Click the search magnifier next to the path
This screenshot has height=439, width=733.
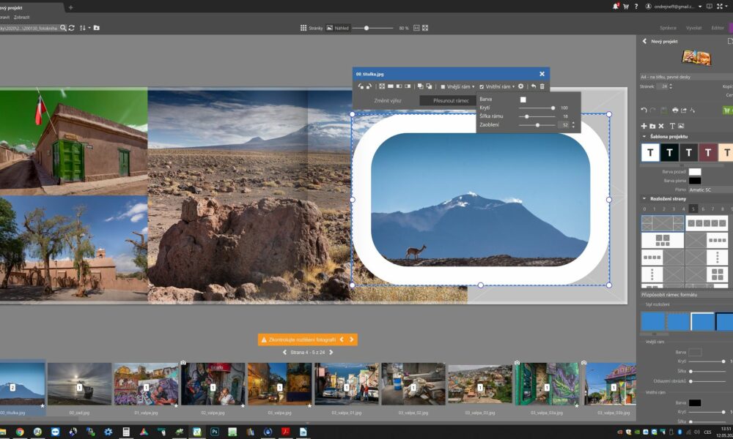pyautogui.click(x=63, y=28)
